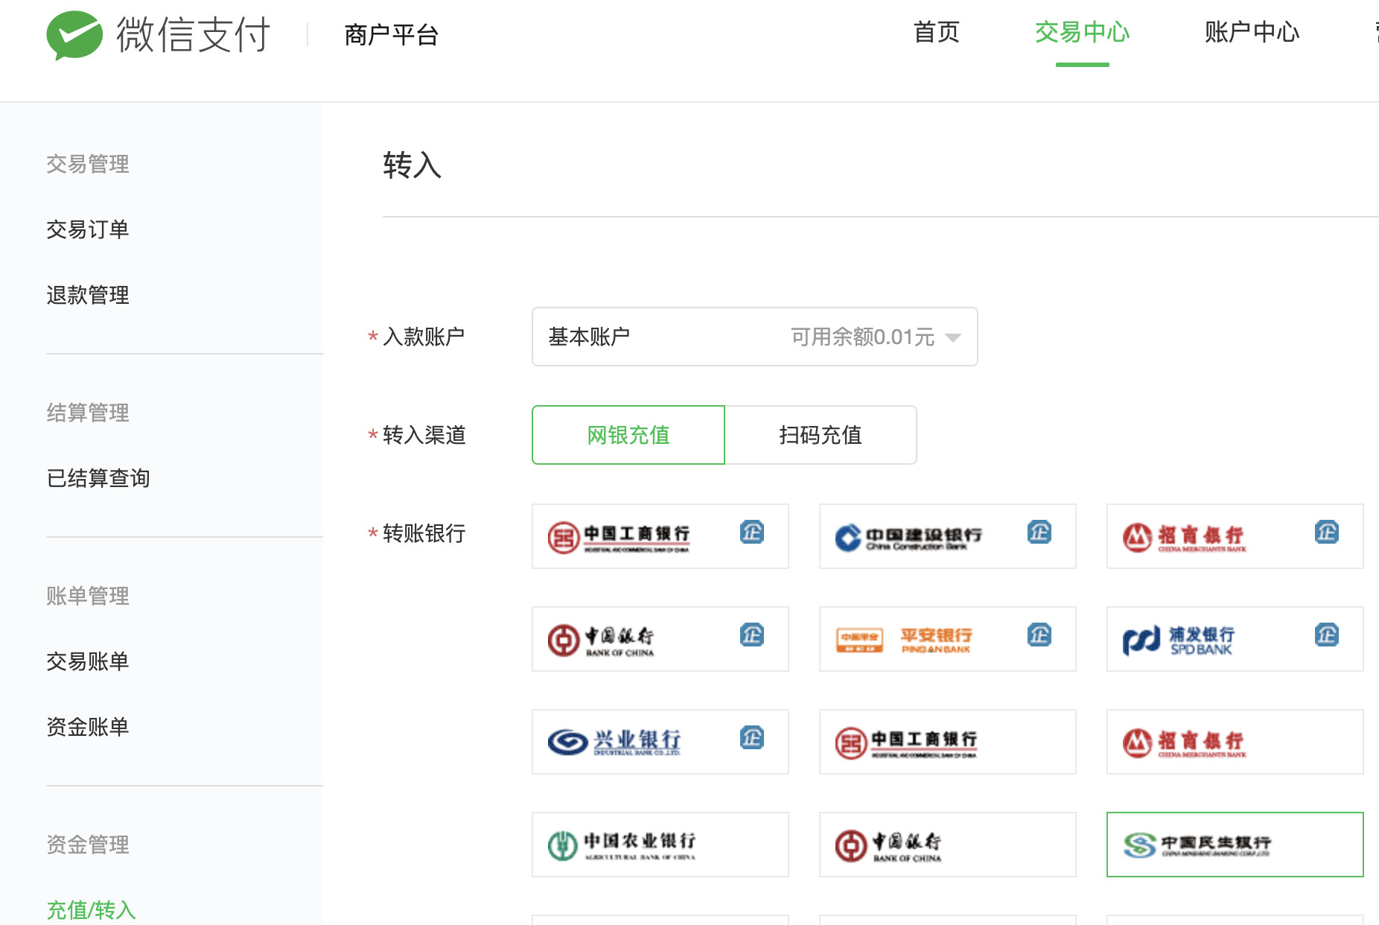The image size is (1379, 925).
Task: Click the 转账银行 field label
Action: click(424, 533)
